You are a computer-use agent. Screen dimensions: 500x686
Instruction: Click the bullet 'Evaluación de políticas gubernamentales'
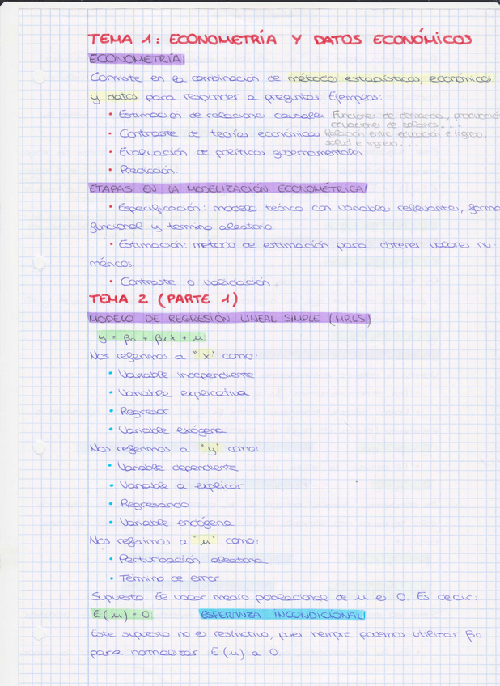click(235, 152)
